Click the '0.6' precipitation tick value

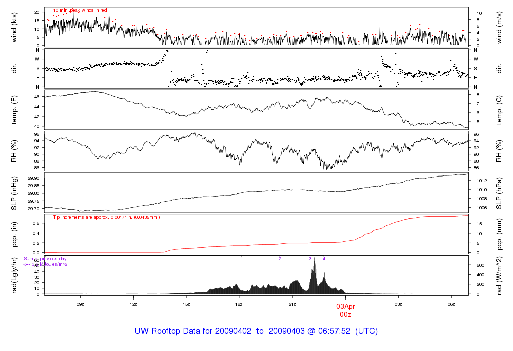[x=36, y=223]
